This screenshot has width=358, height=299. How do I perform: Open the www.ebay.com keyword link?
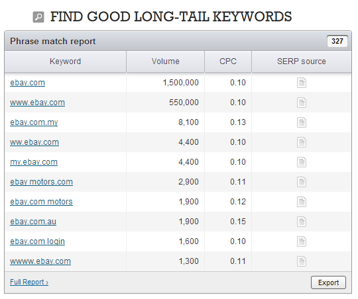pos(37,103)
